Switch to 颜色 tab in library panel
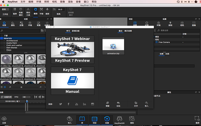This screenshot has width=201, height=126. [13, 24]
